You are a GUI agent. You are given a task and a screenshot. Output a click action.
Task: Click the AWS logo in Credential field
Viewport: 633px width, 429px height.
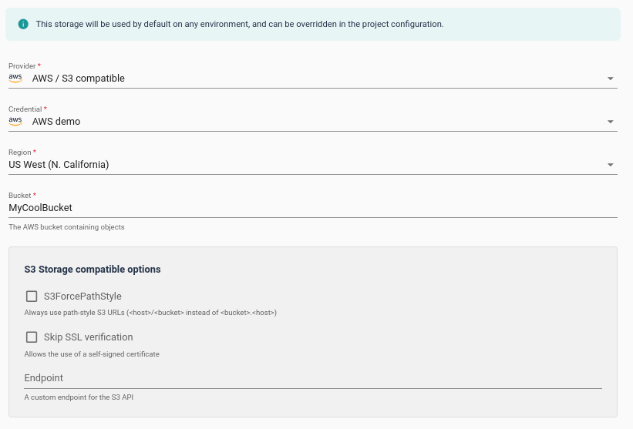15,121
